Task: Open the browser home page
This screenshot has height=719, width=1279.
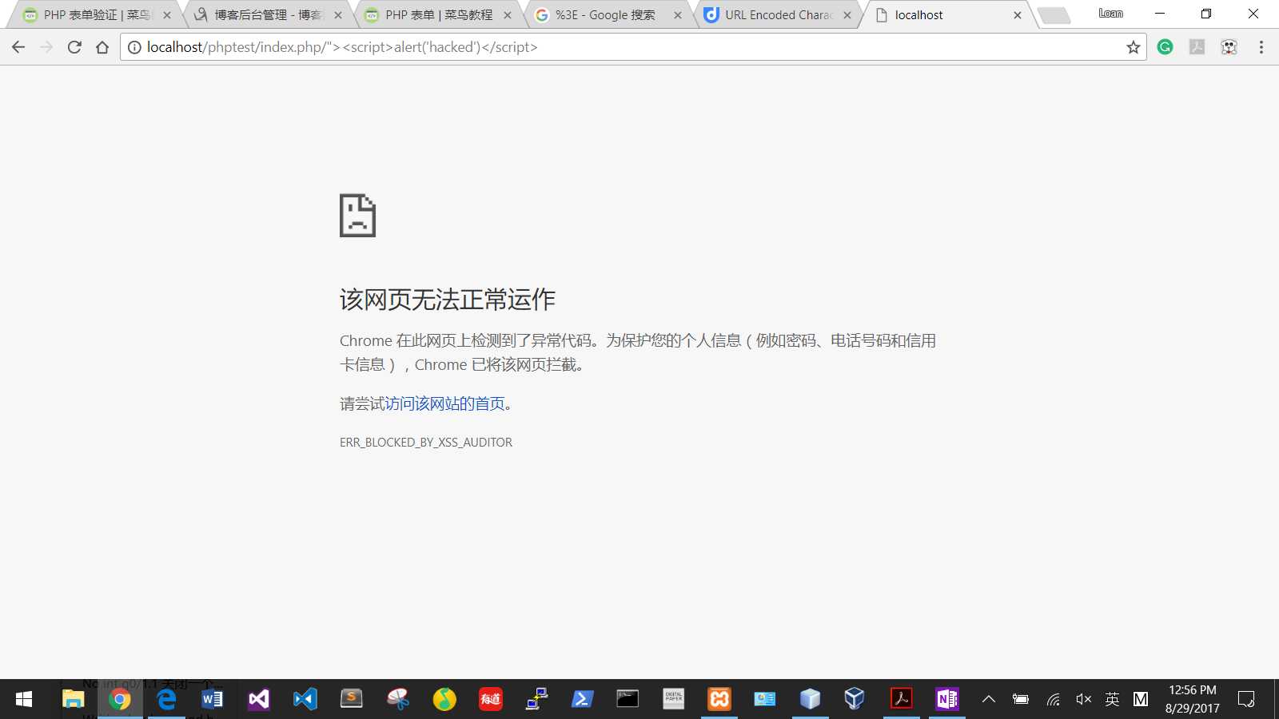Action: pyautogui.click(x=102, y=47)
